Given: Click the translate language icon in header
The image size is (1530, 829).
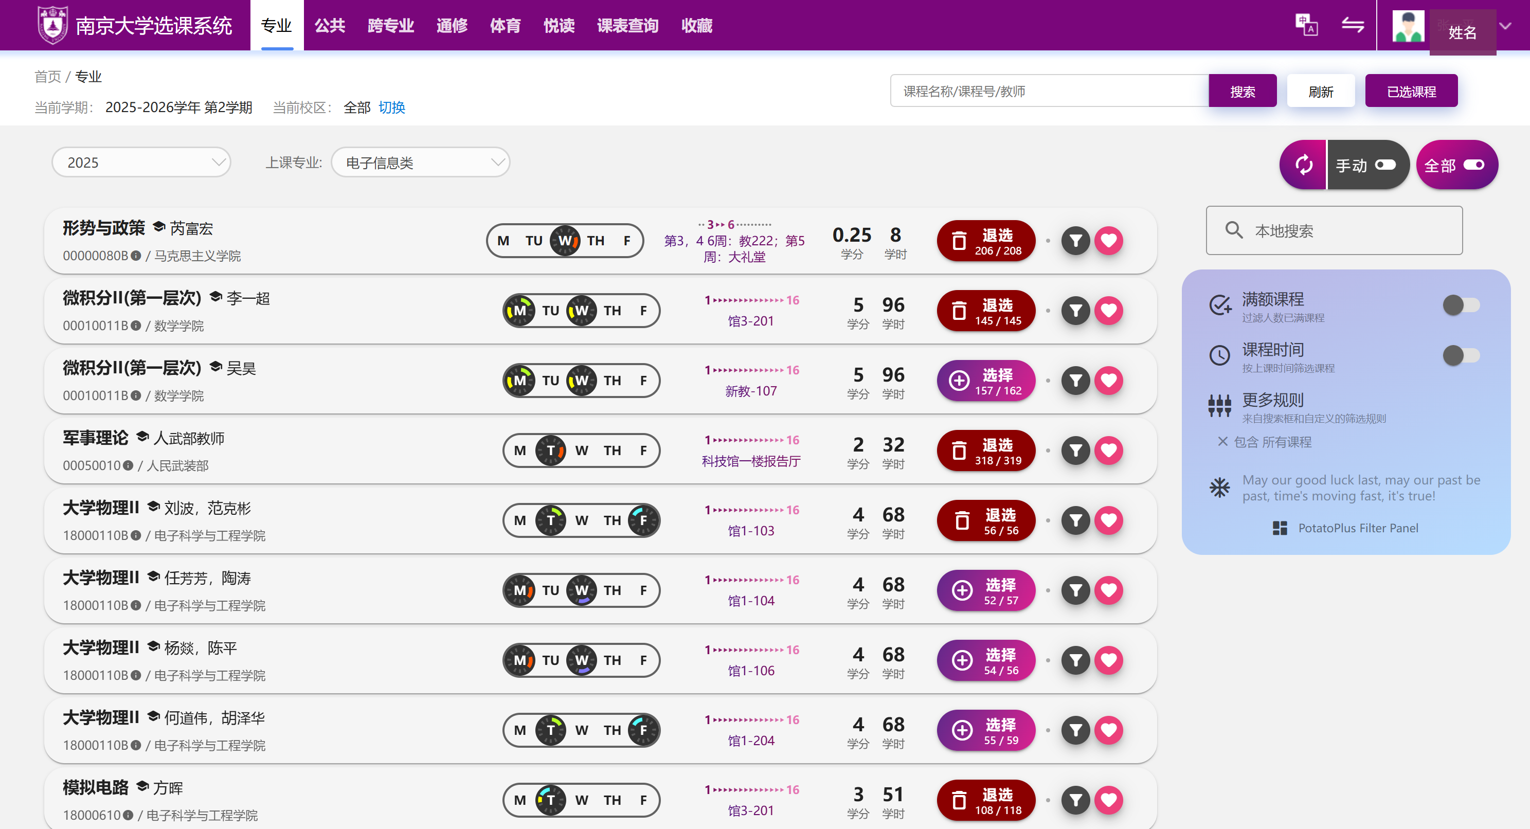Looking at the screenshot, I should pyautogui.click(x=1306, y=25).
